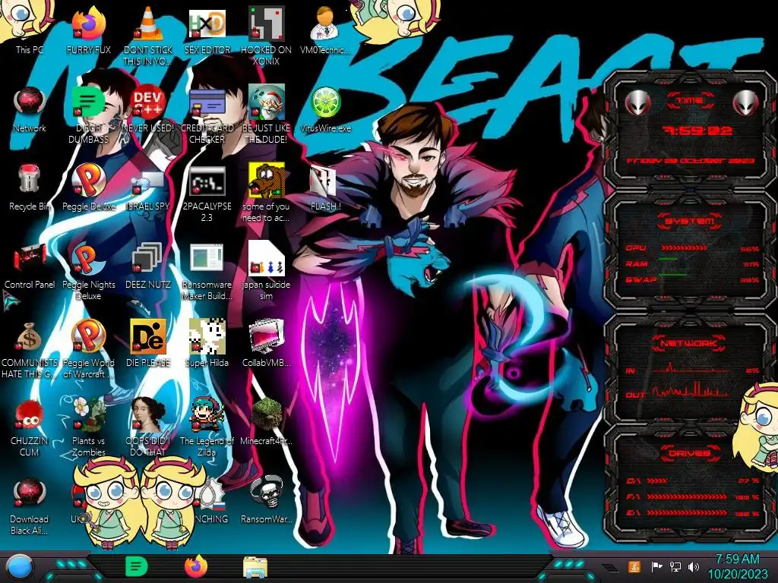Click the Java update tray icon
This screenshot has height=583, width=778.
(634, 566)
